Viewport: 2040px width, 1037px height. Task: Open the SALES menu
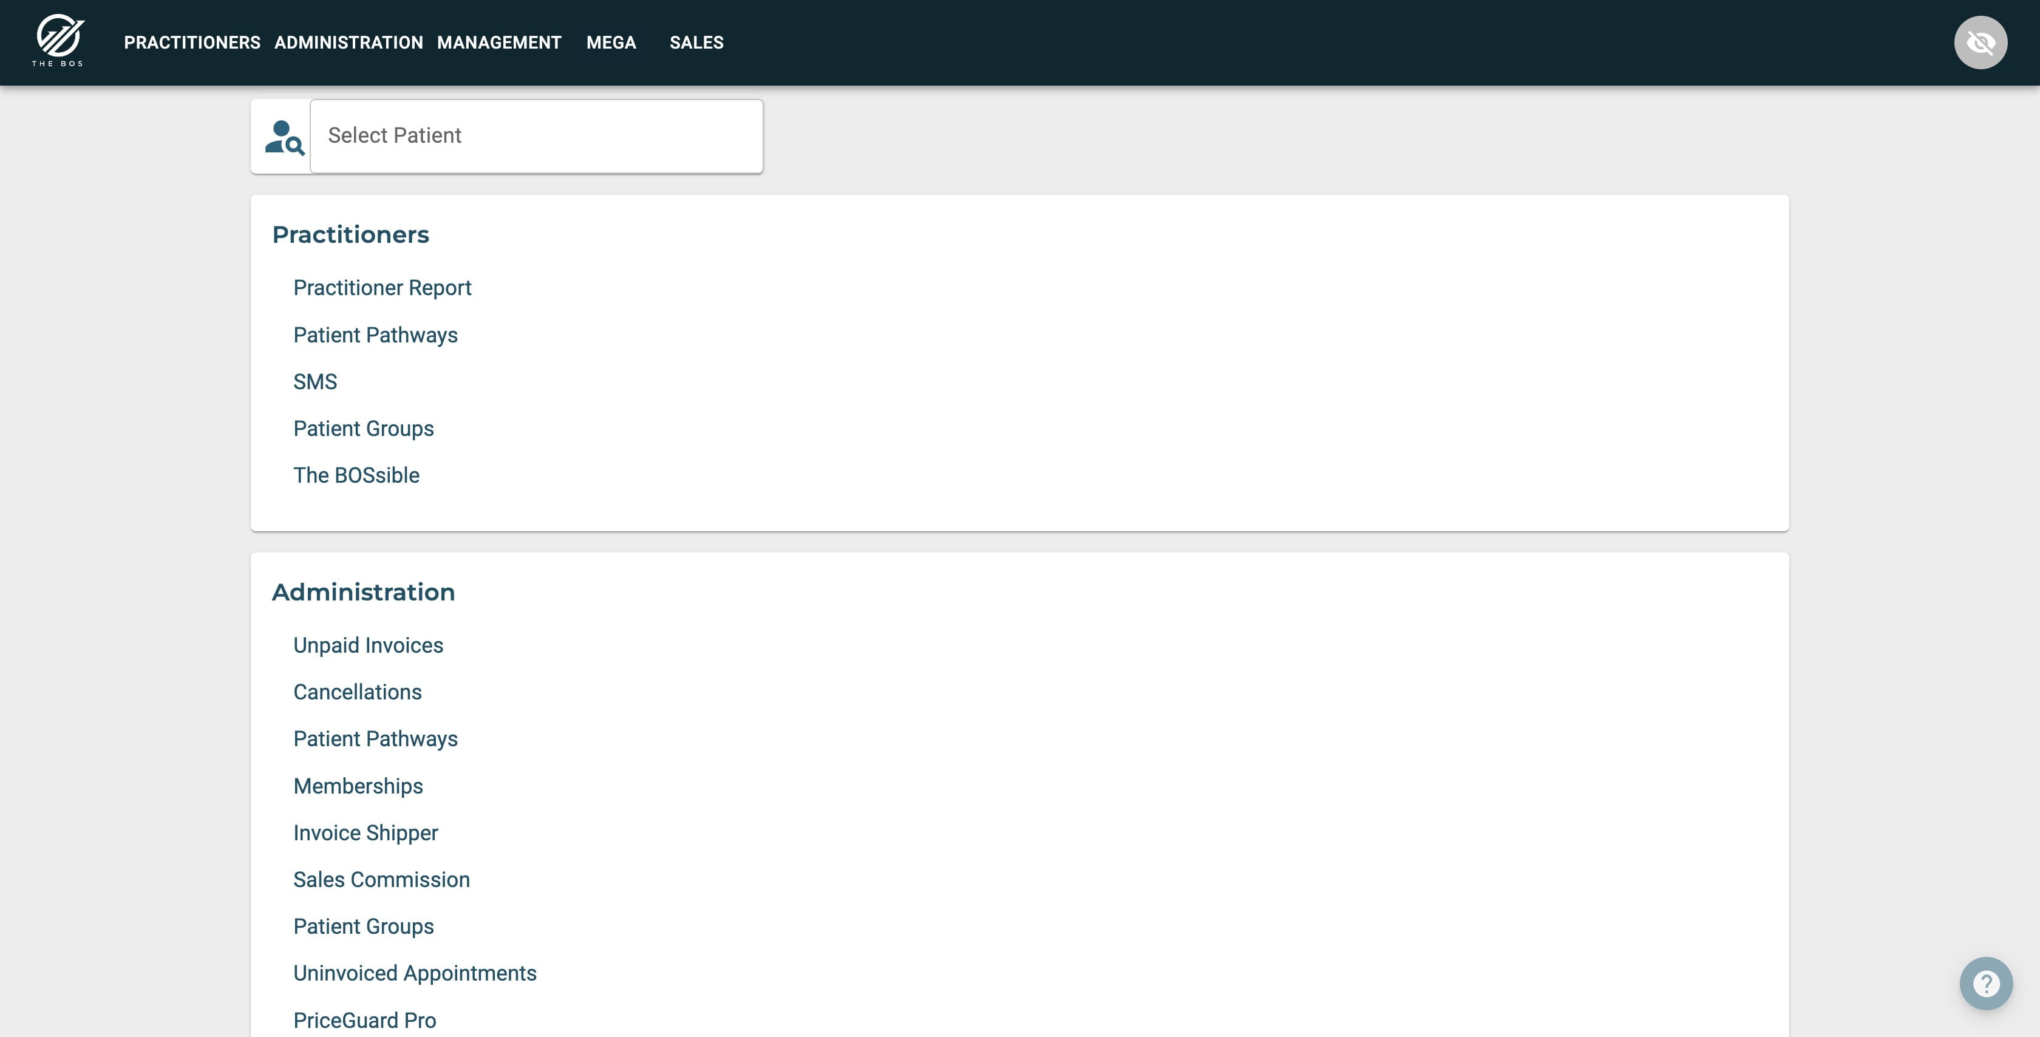coord(696,42)
